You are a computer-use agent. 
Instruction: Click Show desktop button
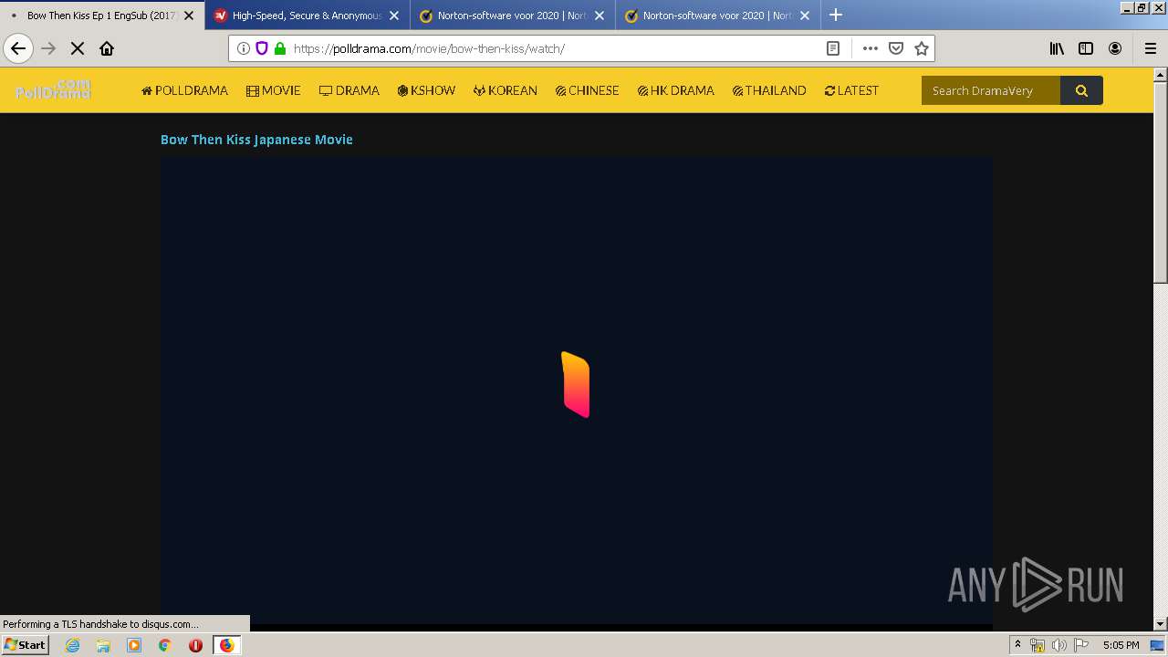coord(1158,645)
